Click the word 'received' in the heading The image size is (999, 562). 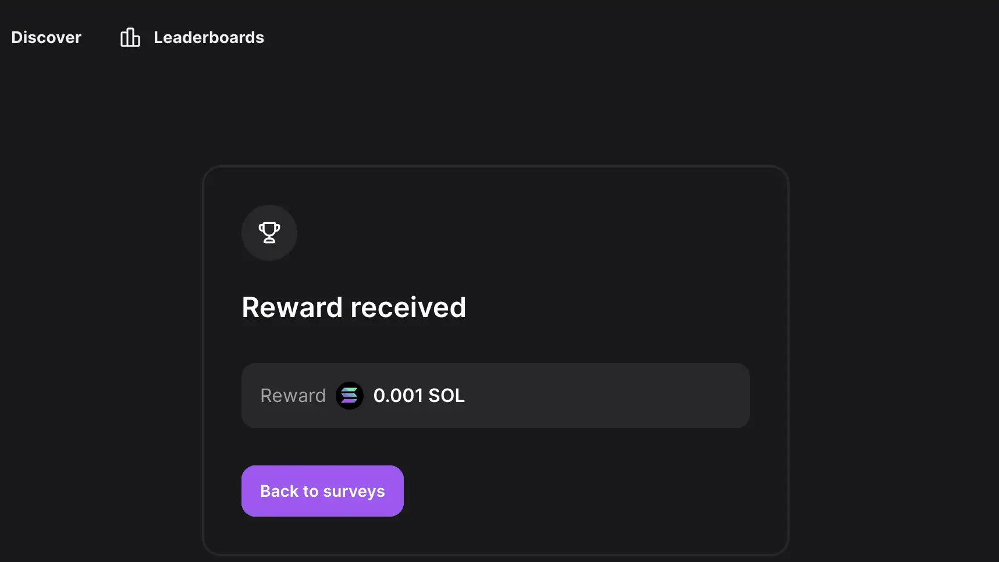(408, 307)
